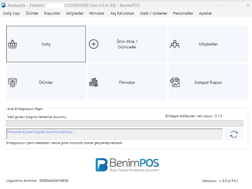Open the Ürünler tile label
Image resolution: width=252 pixels, height=189 pixels.
pyautogui.click(x=46, y=82)
